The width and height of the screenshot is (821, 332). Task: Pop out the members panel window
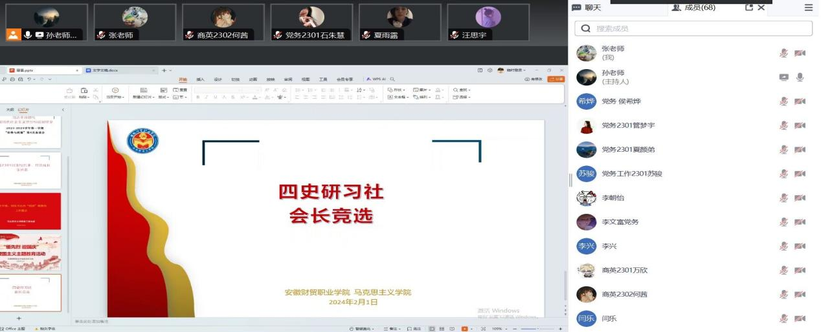(749, 8)
